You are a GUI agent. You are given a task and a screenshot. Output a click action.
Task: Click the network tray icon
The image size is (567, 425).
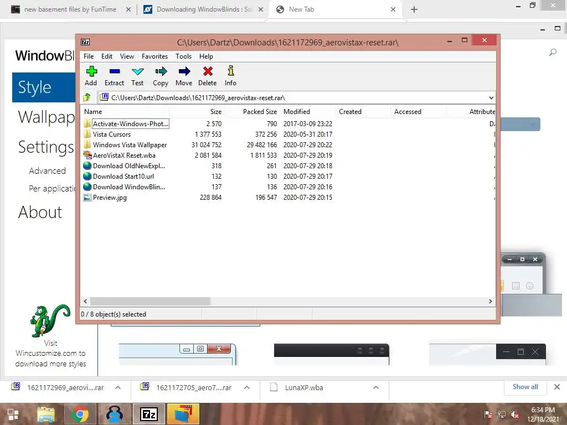click(x=502, y=414)
